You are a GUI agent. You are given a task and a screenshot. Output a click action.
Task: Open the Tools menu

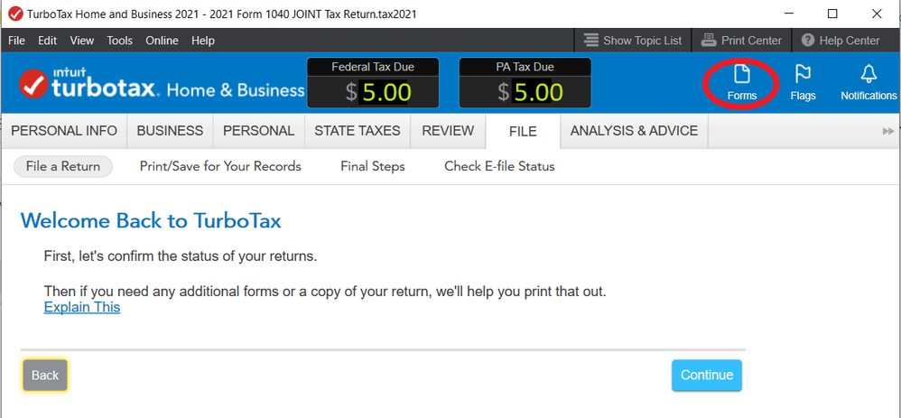[x=119, y=41]
